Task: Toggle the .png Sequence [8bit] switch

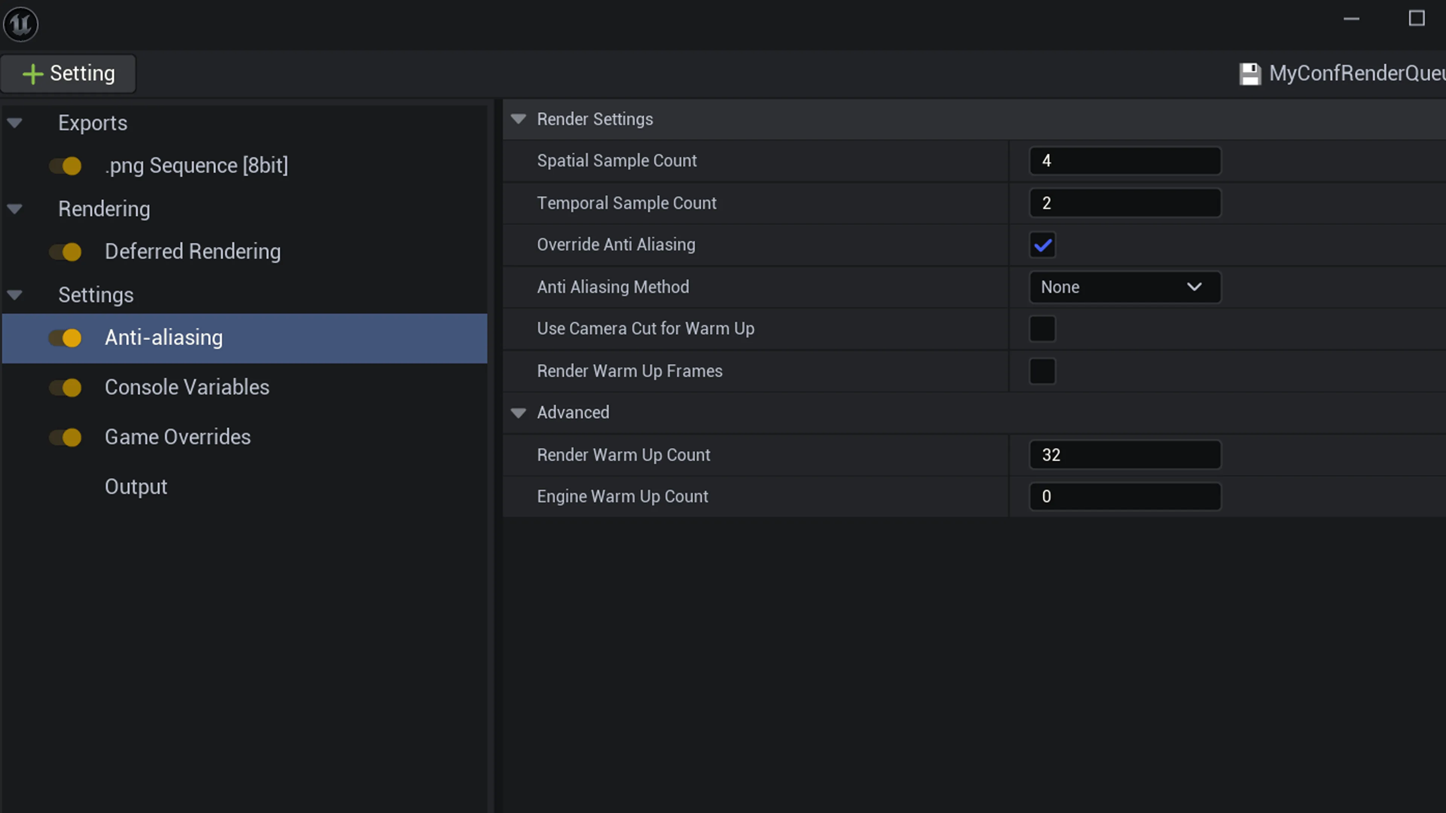Action: [65, 166]
